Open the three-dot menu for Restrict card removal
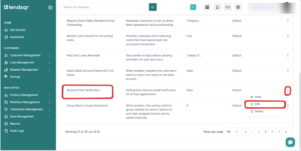Image resolution: width=301 pixels, height=151 pixels. coord(288,36)
